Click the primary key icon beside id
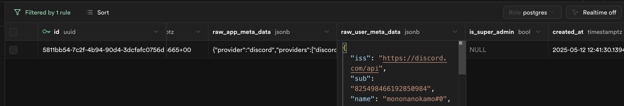624x106 pixels. tap(46, 32)
